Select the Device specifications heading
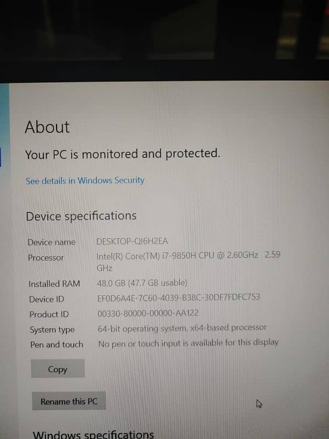 pos(81,216)
